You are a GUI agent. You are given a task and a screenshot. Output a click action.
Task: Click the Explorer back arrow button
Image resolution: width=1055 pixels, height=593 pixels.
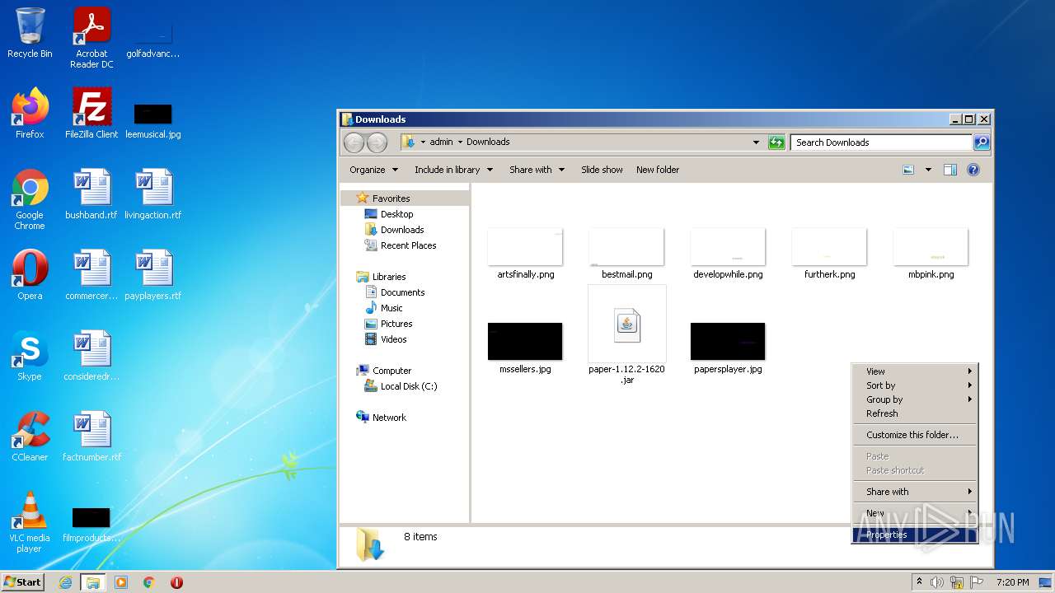point(354,142)
